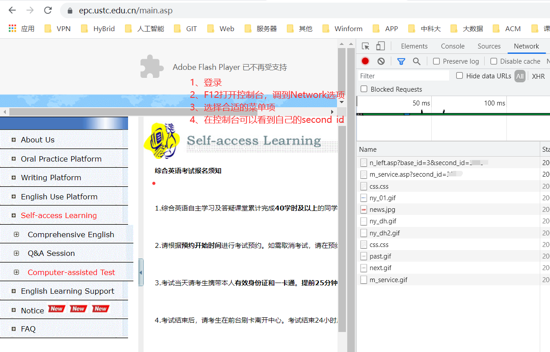
Task: Open the About Us page
Action: pyautogui.click(x=37, y=140)
